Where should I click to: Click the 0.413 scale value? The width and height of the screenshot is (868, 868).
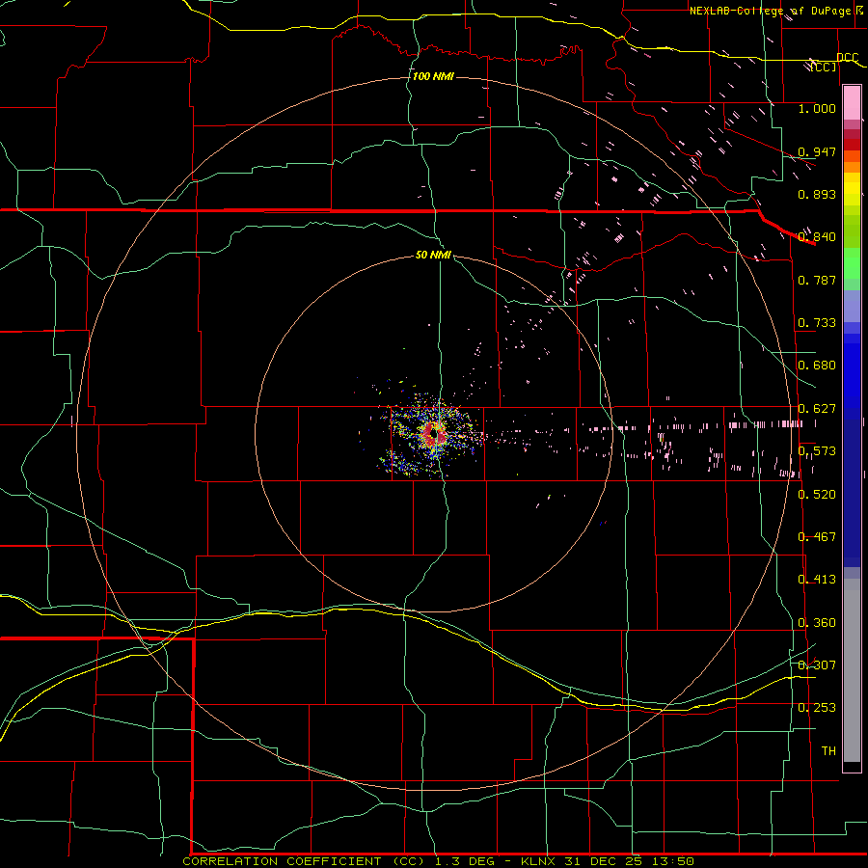coord(817,580)
